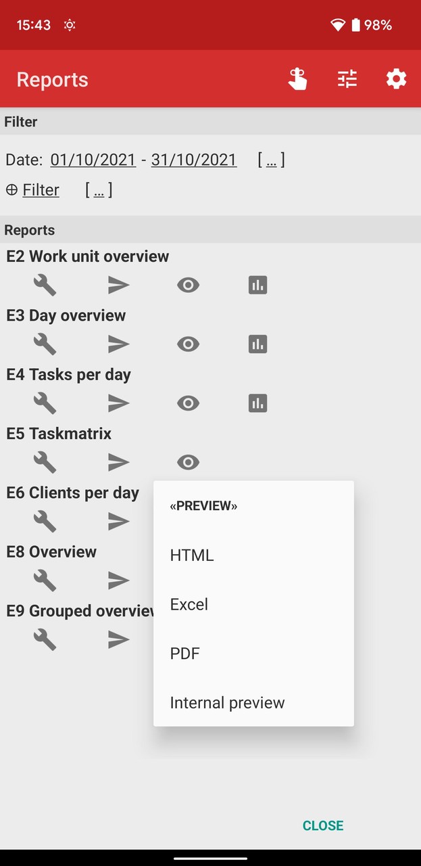The image size is (421, 866).
Task: Select PDF as the preview format
Action: pos(184,653)
